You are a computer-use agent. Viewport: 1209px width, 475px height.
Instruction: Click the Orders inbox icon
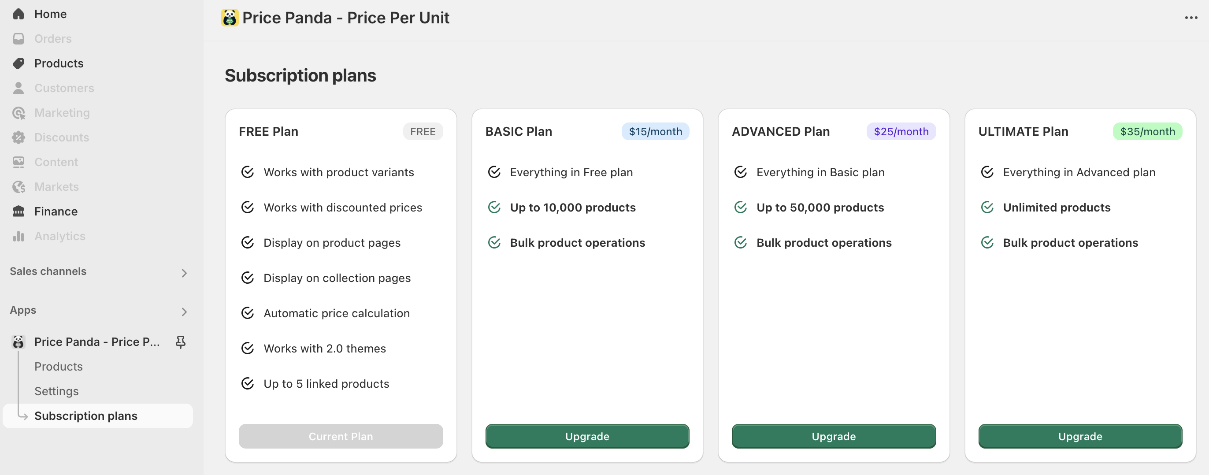[19, 39]
